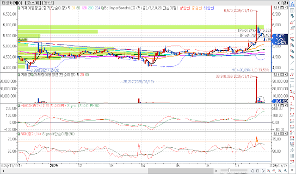The height and width of the screenshot is (174, 296).
Task: Click the 'L' button on volume panel
Action: tap(275, 75)
